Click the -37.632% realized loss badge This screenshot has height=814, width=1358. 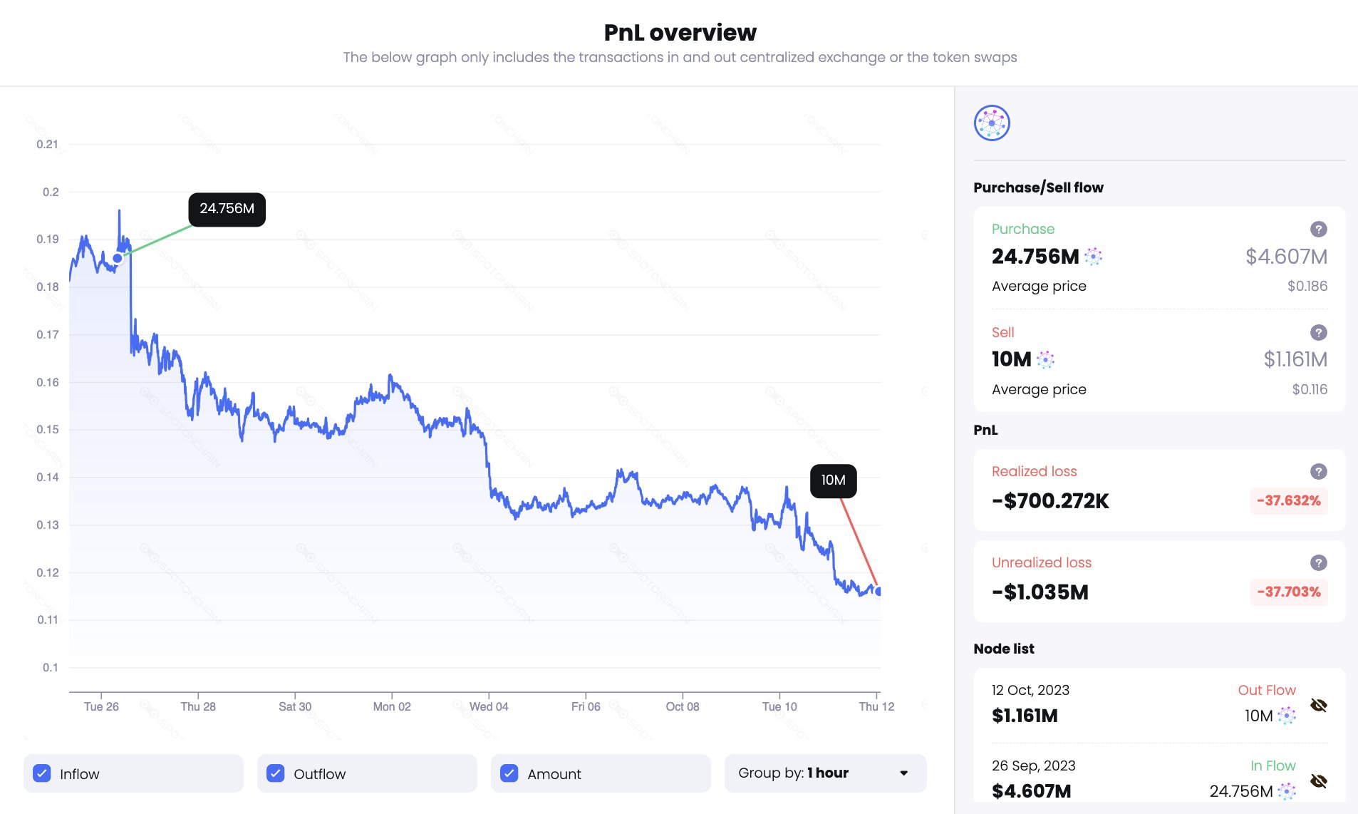pos(1288,500)
